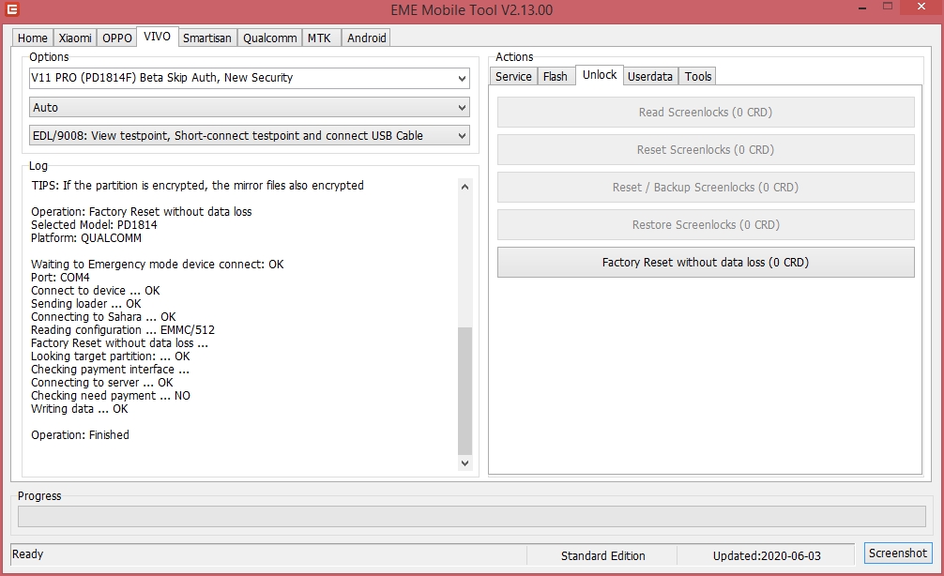Switch to the Service actions tab
The width and height of the screenshot is (944, 576).
(x=513, y=76)
